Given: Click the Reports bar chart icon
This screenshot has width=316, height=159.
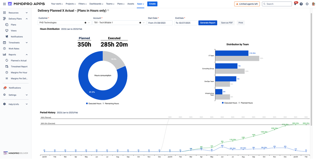Looking at the screenshot, I should [4, 54].
